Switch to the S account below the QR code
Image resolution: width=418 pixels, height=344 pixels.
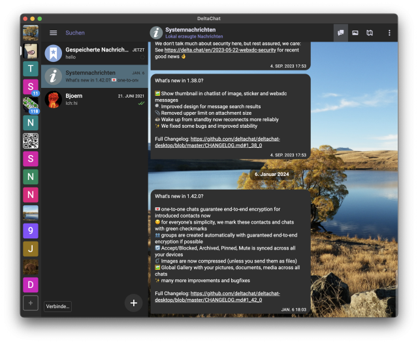tap(31, 159)
